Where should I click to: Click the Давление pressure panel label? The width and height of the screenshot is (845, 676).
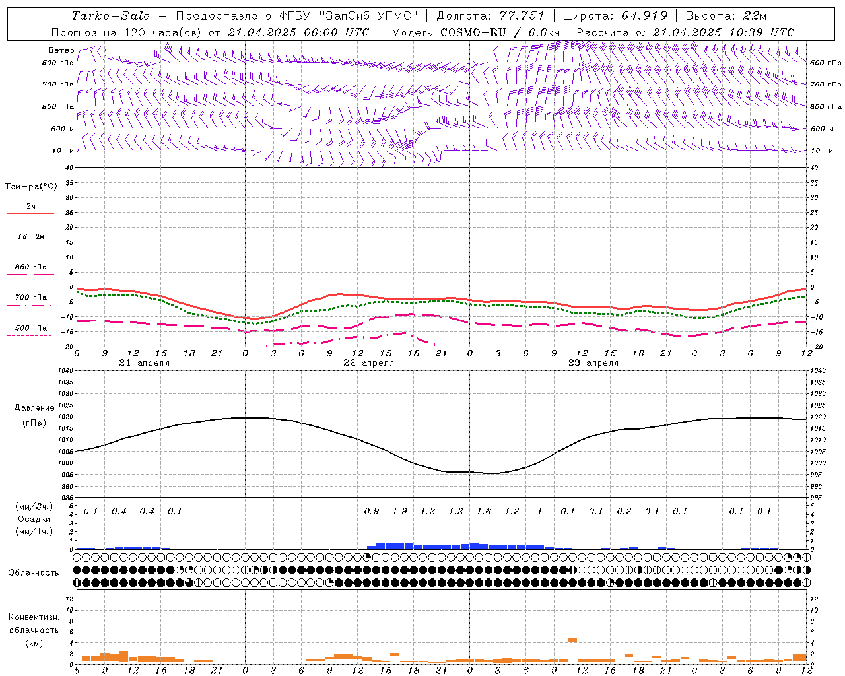pos(34,408)
